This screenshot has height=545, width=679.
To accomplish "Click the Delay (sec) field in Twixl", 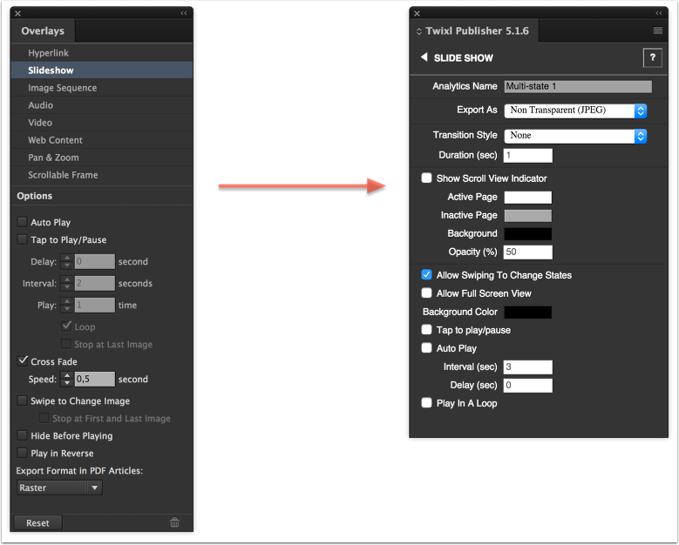I will coord(528,386).
